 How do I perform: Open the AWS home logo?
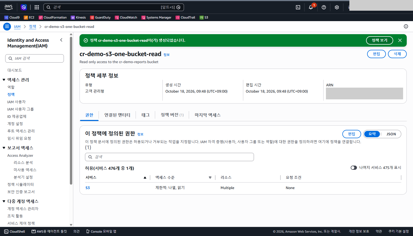pyautogui.click(x=9, y=7)
